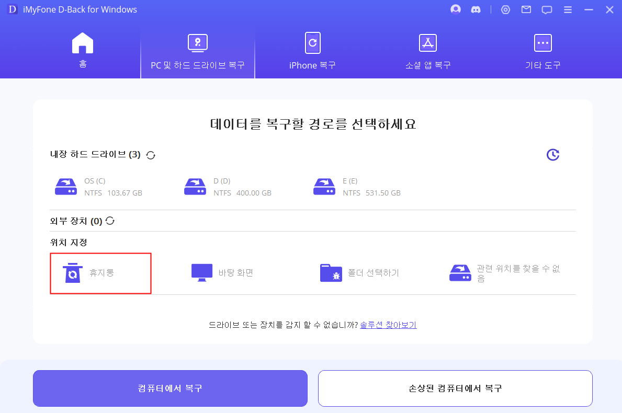
Task: Click the 103.67 GB size text
Action: 125,193
